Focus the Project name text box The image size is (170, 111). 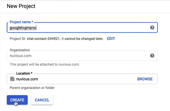coord(92,27)
